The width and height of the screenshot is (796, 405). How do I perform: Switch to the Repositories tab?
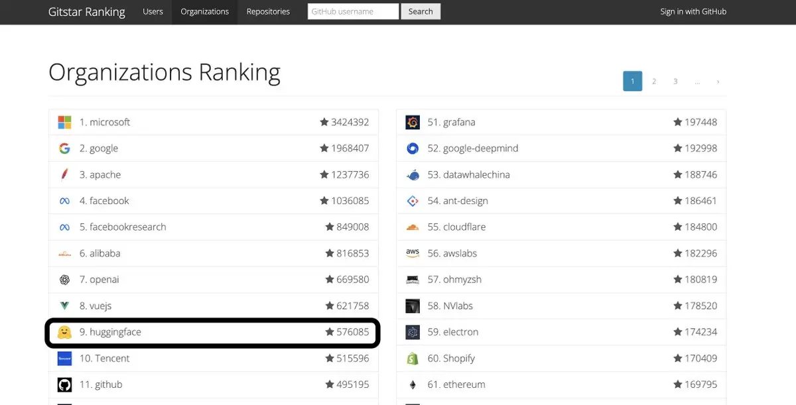click(268, 12)
